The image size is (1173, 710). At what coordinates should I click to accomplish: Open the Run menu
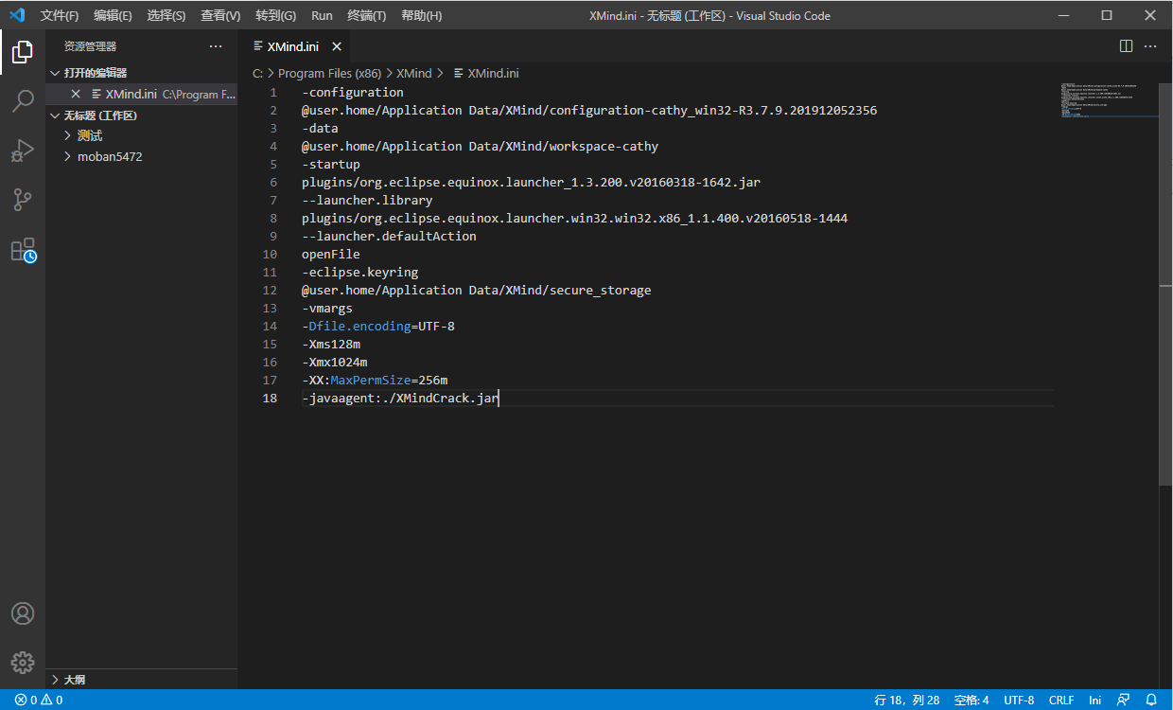pos(322,15)
